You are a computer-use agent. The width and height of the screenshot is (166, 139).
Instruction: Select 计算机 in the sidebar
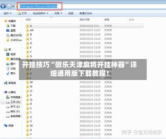(x=10, y=92)
